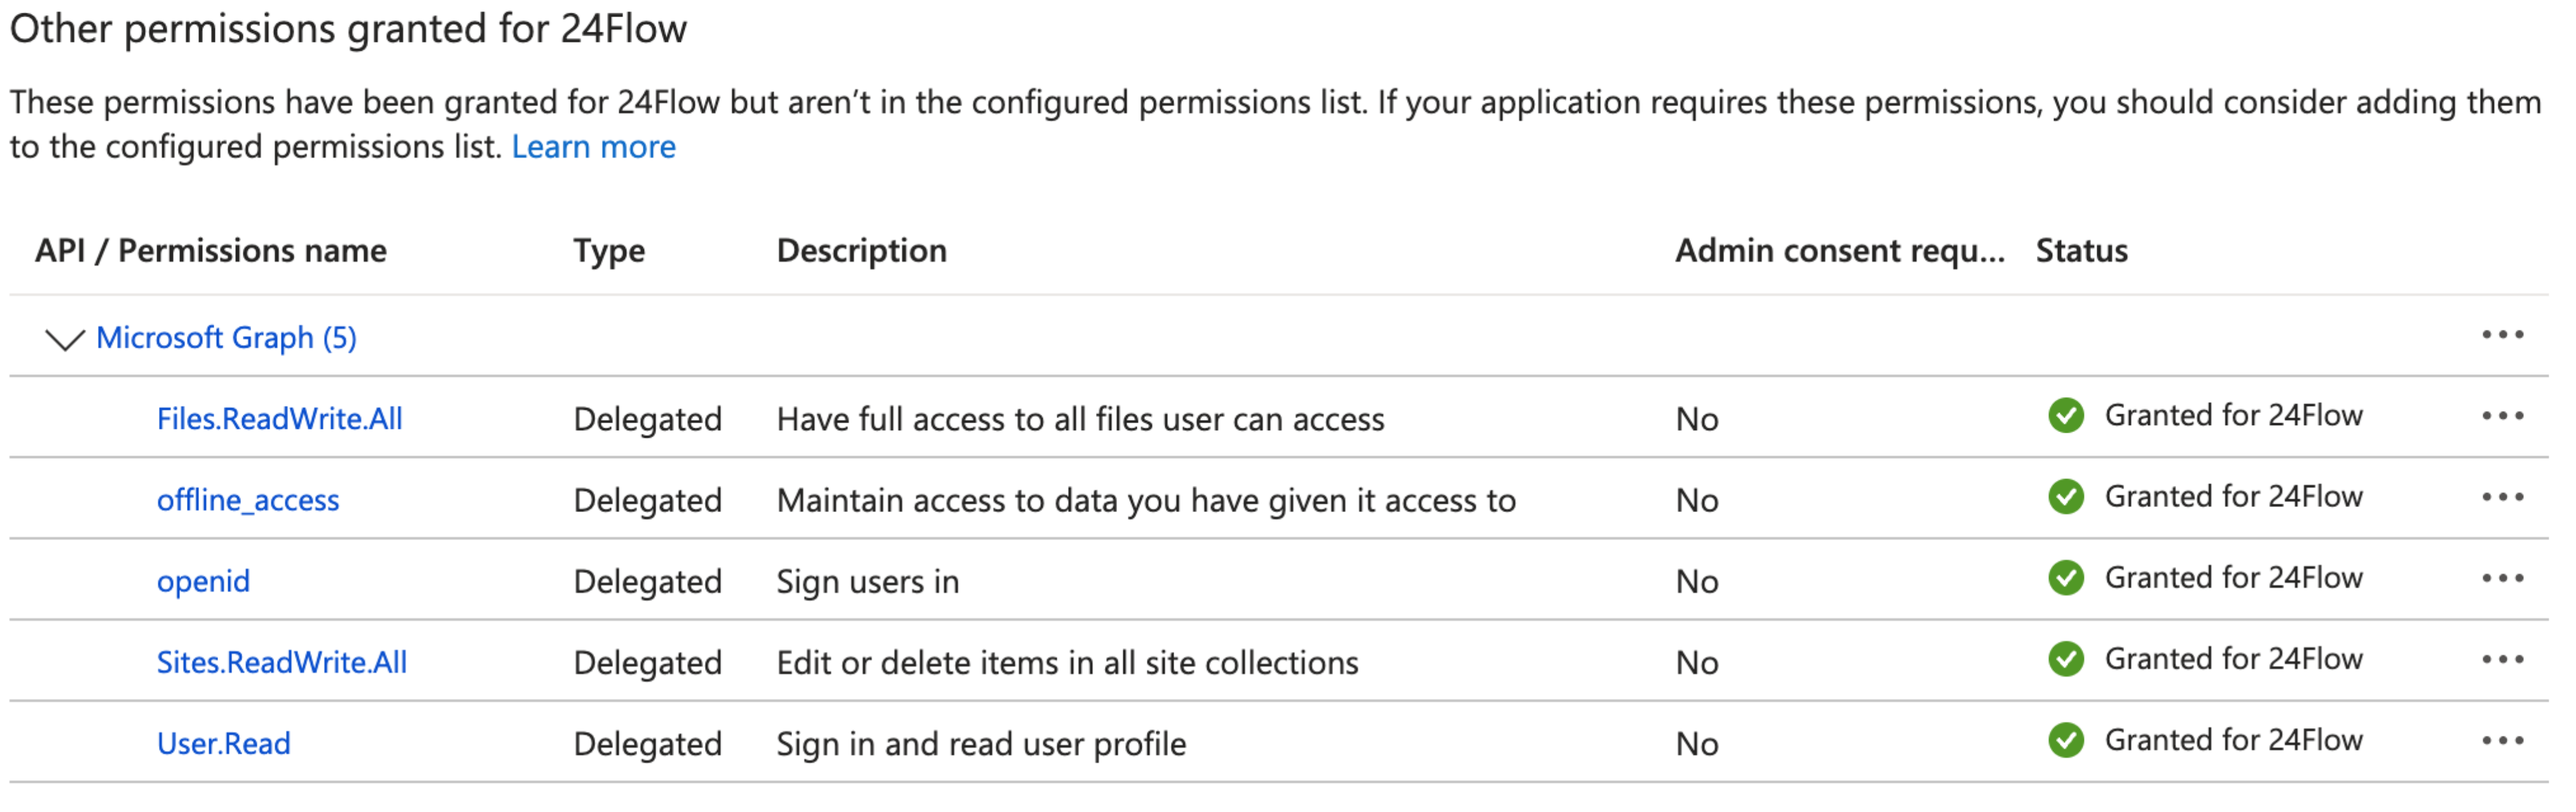Viewport: 2576px width, 812px height.
Task: Open the Learn more link
Action: (x=593, y=147)
